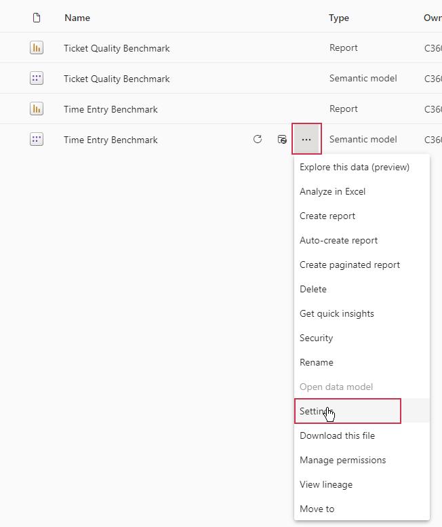442x527 pixels.
Task: Click the refresh now icon for Time Entry Benchmark
Action: tap(258, 140)
